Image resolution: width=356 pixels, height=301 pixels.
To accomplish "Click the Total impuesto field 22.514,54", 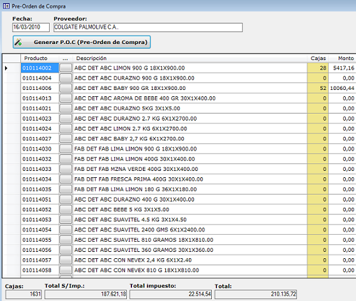I will tap(171, 294).
